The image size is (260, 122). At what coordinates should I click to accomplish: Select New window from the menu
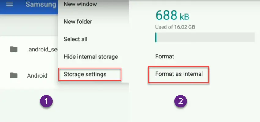point(80,4)
